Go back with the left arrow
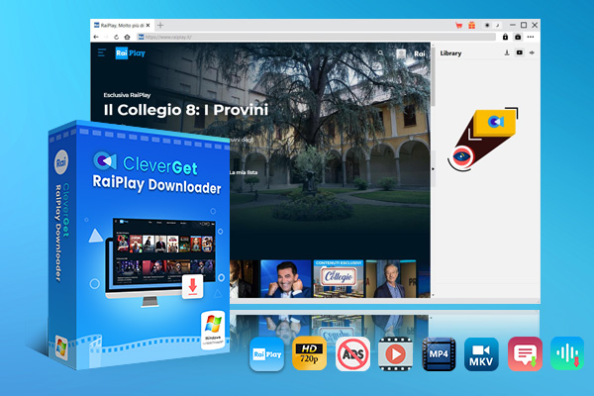Viewport: 594px width, 396px height. [96, 37]
